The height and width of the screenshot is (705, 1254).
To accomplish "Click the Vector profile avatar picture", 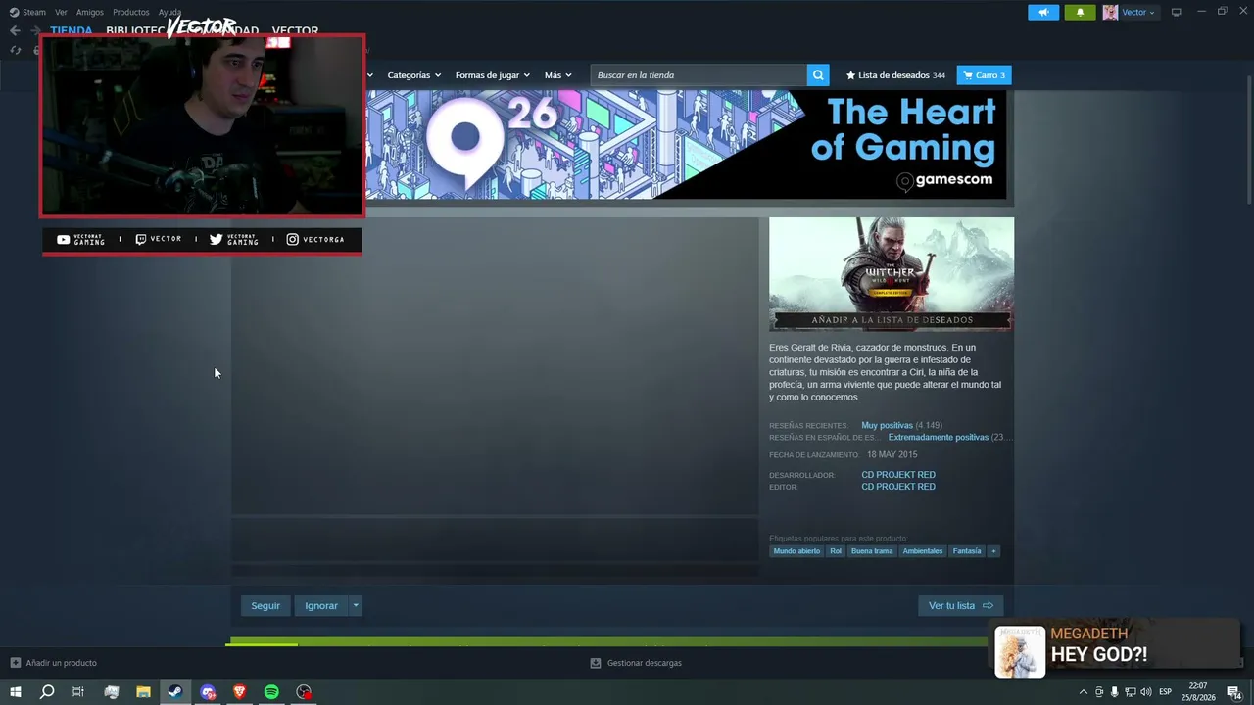I will (1110, 12).
